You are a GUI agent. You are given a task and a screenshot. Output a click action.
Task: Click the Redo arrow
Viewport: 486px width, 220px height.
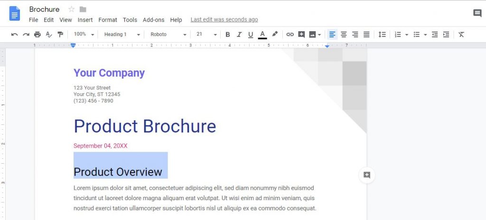[x=26, y=35]
